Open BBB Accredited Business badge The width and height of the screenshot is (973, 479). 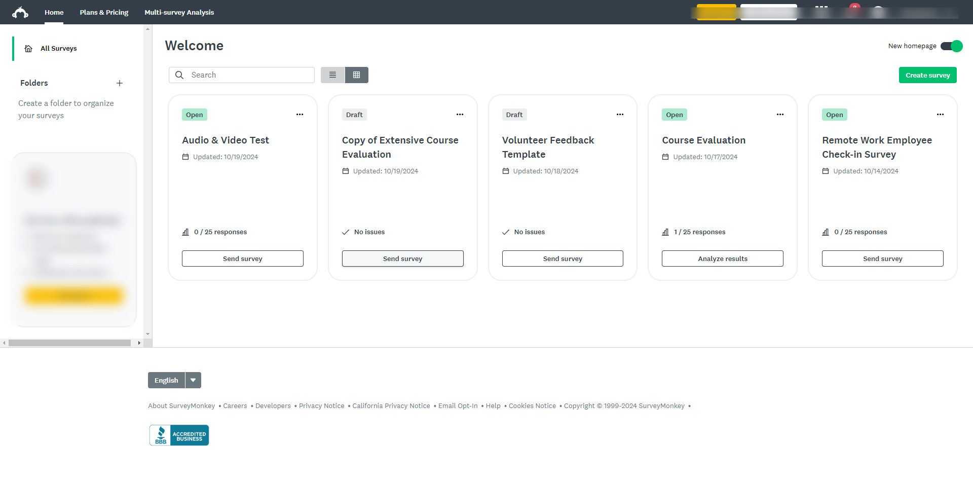[179, 435]
